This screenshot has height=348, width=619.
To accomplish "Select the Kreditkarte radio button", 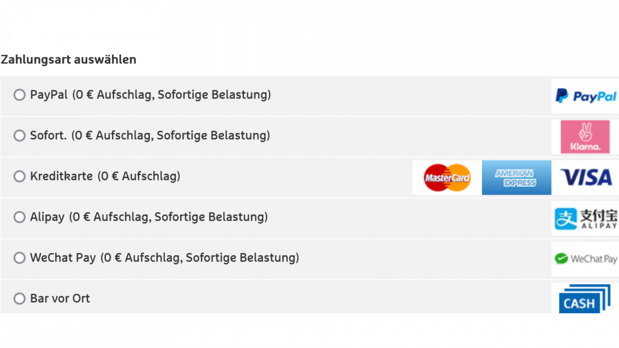I will [19, 176].
